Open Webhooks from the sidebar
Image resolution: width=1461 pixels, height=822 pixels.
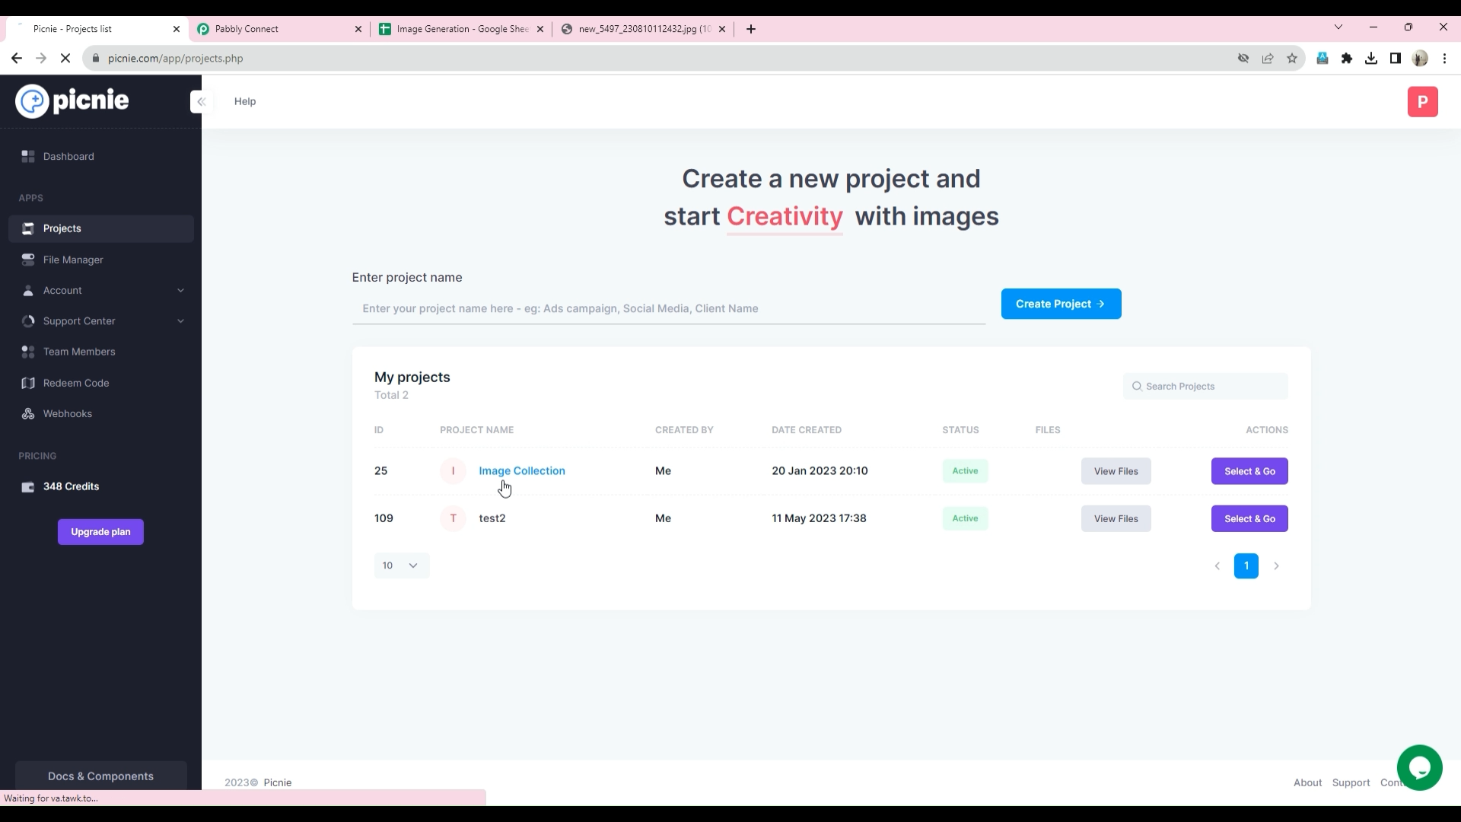(68, 414)
